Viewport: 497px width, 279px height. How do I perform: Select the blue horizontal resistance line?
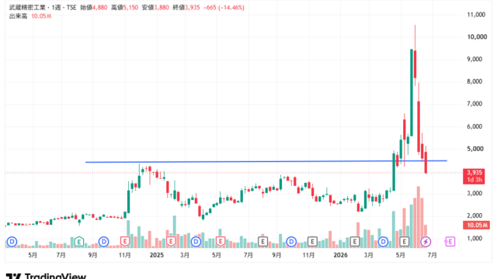[266, 161]
